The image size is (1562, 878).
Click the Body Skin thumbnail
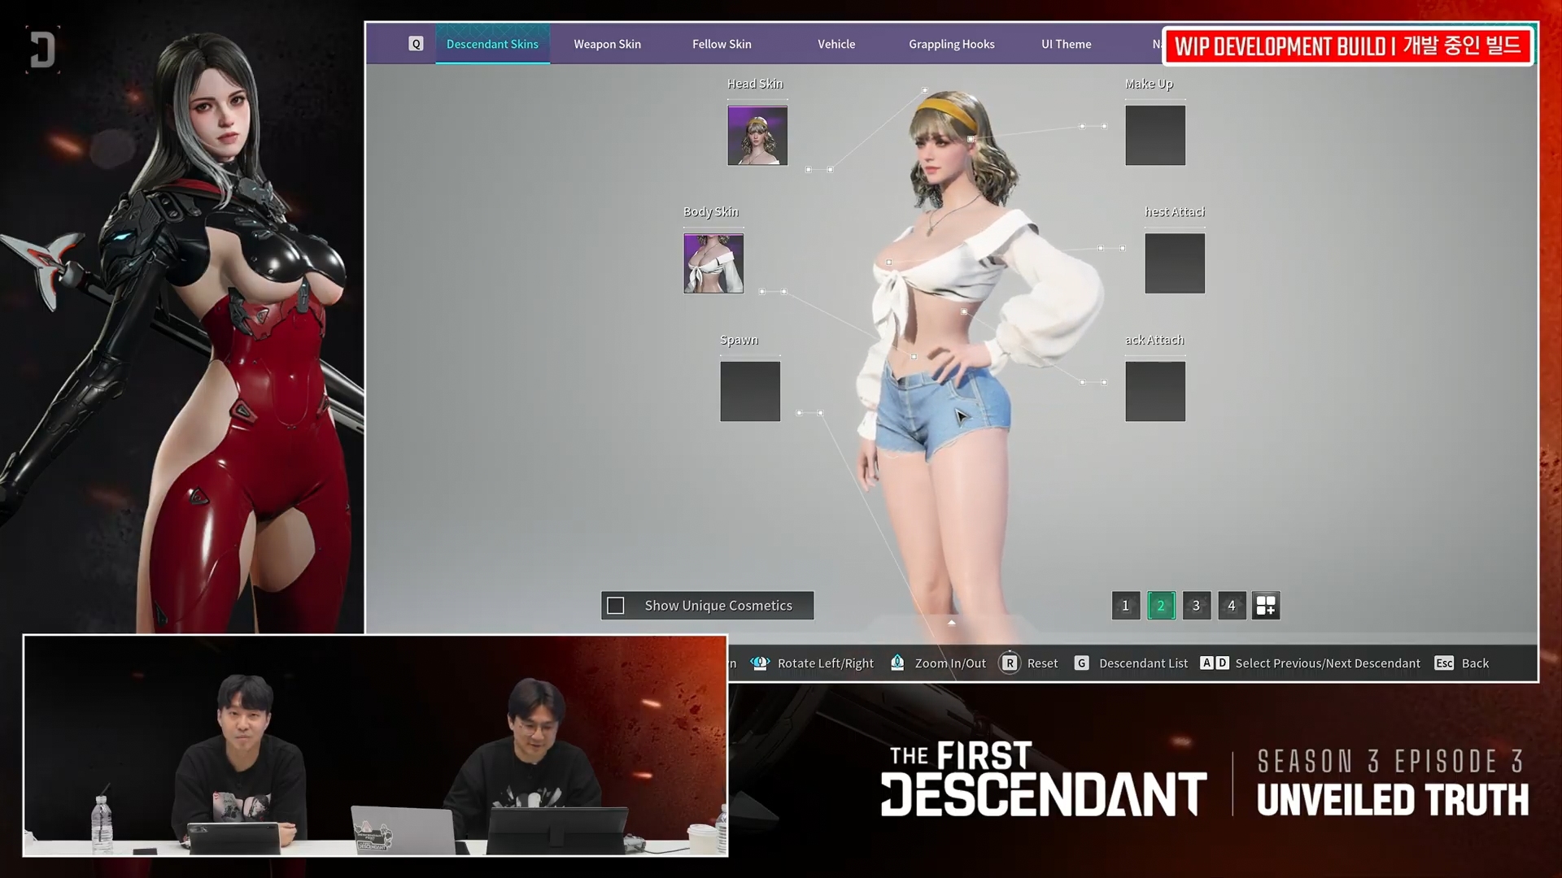click(x=713, y=263)
